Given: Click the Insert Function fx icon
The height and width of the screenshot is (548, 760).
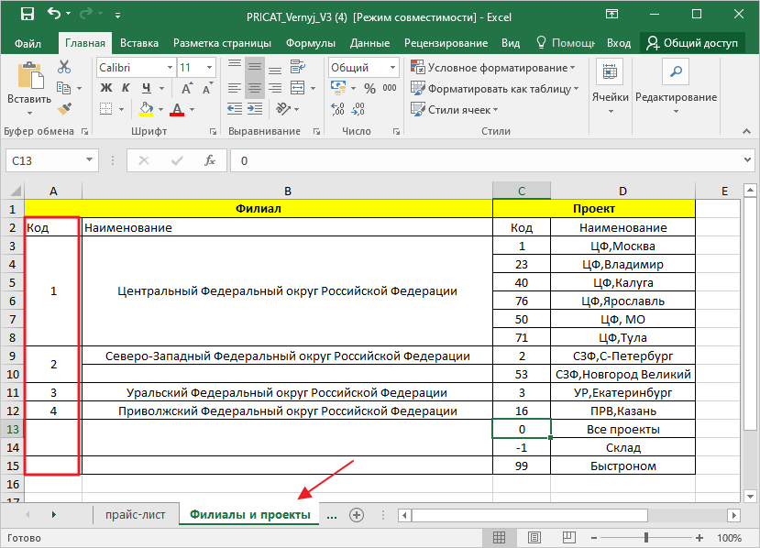Looking at the screenshot, I should [x=210, y=160].
